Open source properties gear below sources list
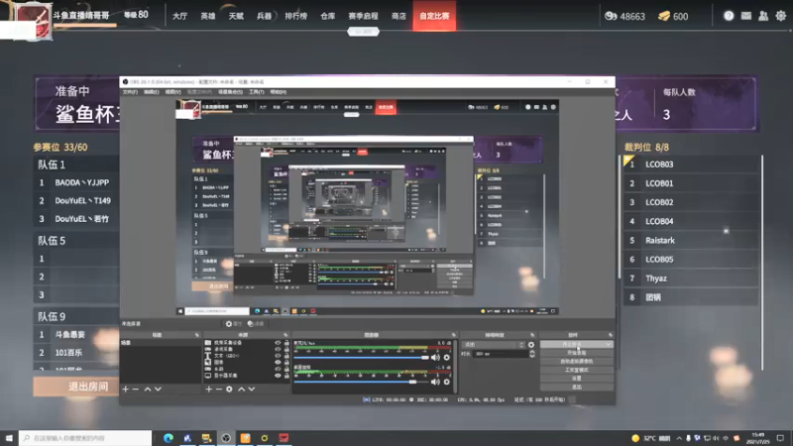The image size is (793, 446). (229, 389)
